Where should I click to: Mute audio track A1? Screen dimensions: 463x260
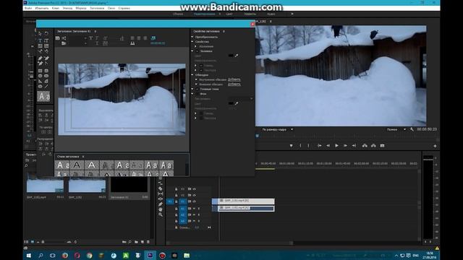195,209
